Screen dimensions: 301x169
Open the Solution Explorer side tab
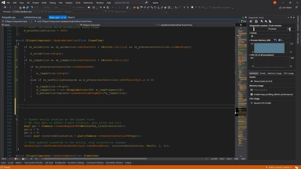(298, 23)
